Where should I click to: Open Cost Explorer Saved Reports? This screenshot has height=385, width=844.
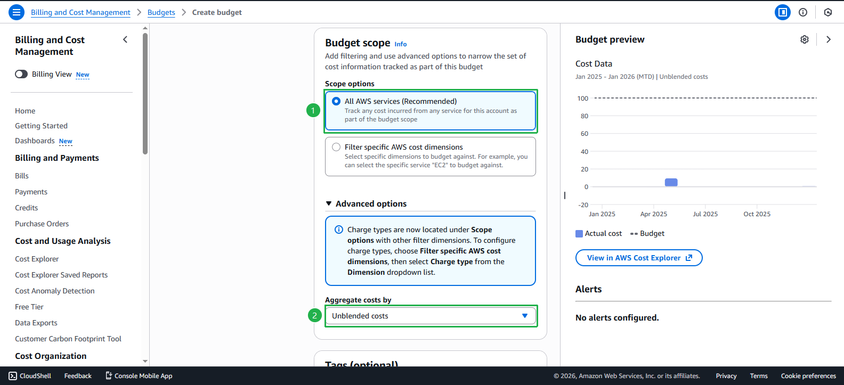(61, 275)
